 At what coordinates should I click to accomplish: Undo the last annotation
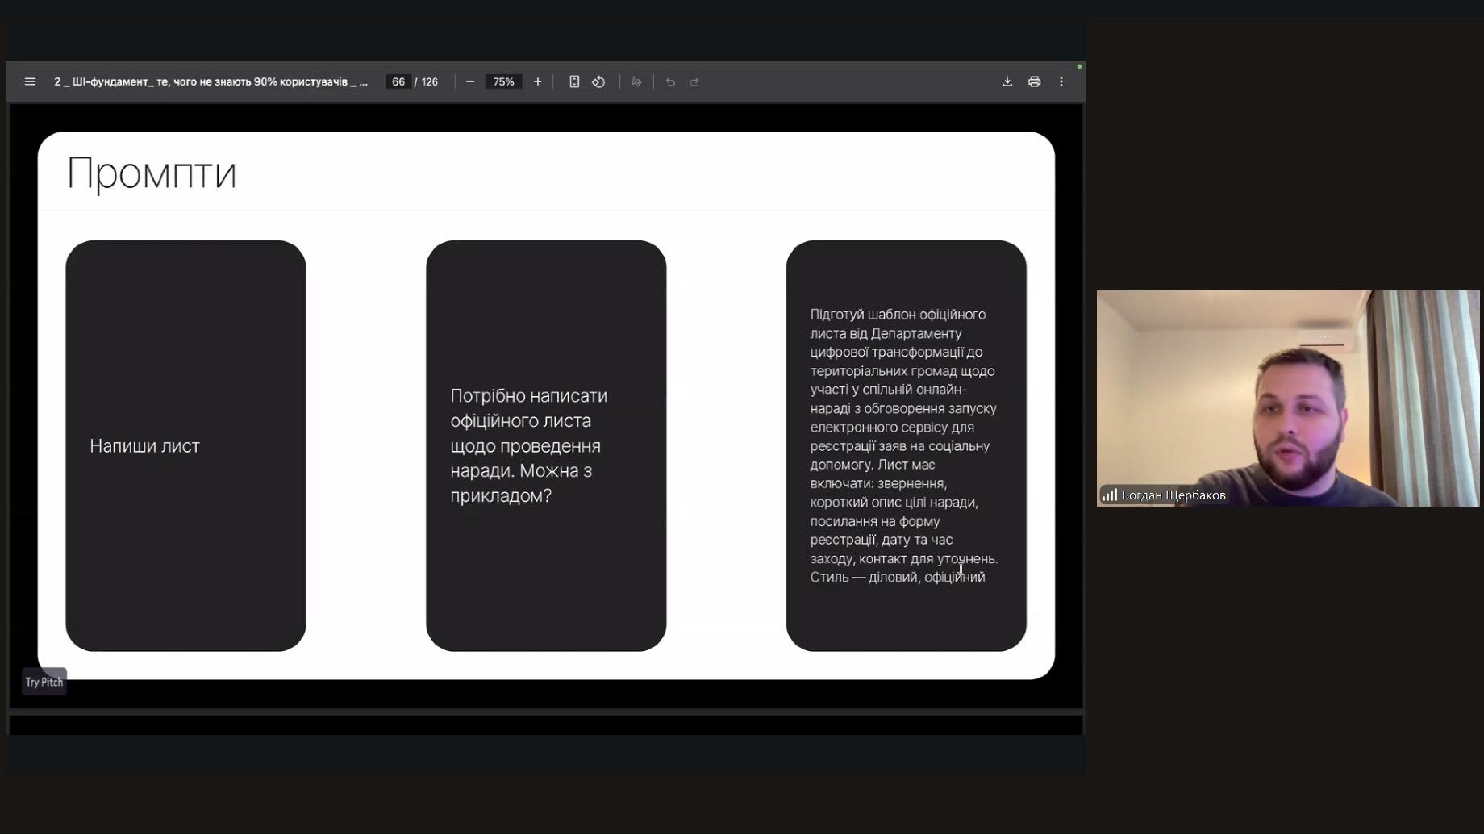(x=670, y=81)
